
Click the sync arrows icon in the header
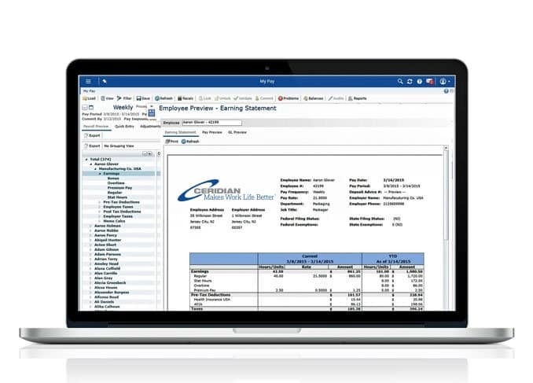tap(410, 81)
